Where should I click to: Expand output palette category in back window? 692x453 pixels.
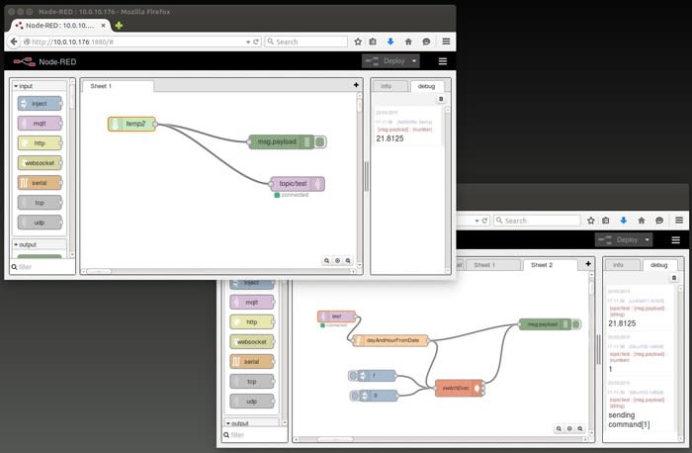[252, 423]
